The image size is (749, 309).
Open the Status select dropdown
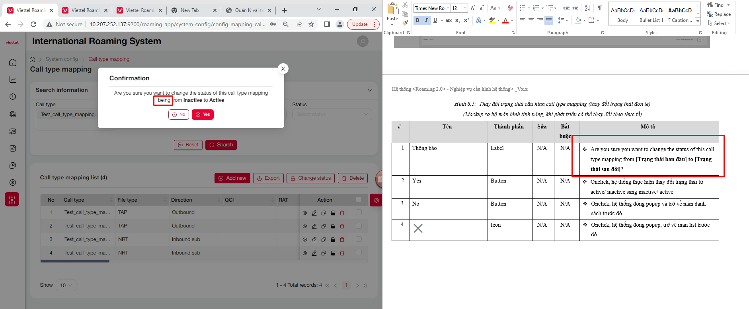pyautogui.click(x=332, y=115)
